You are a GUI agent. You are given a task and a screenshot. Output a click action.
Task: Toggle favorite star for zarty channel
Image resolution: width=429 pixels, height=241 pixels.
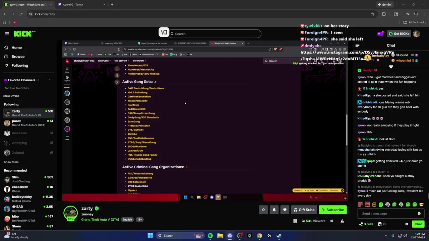(x=263, y=210)
